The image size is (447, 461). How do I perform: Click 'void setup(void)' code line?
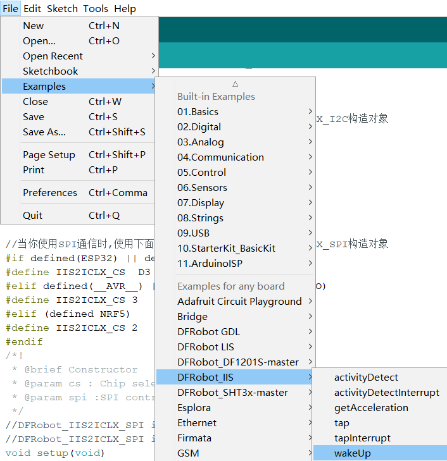(55, 453)
